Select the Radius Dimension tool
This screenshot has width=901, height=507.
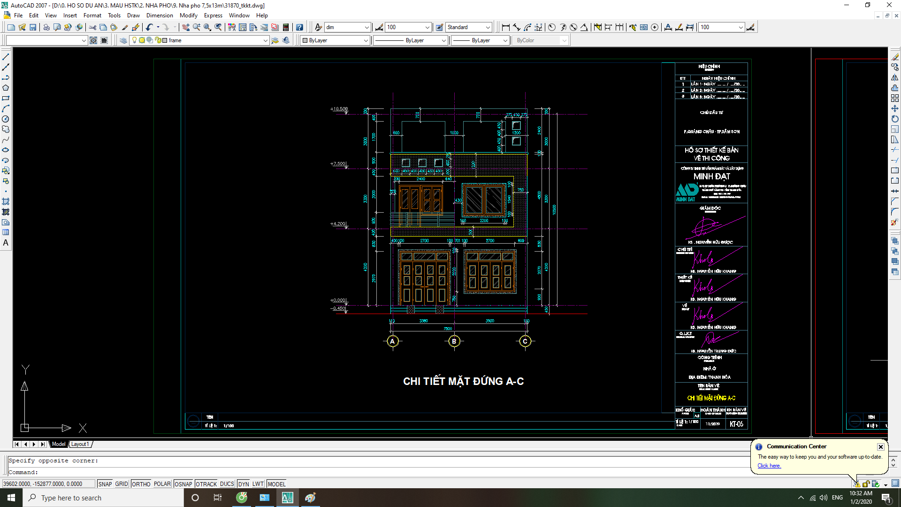tap(552, 27)
